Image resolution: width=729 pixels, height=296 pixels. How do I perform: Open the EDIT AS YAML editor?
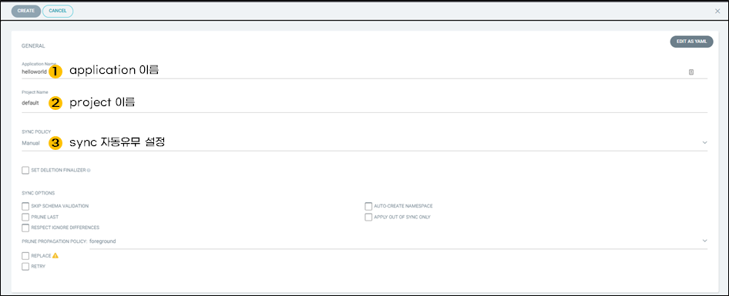point(691,42)
